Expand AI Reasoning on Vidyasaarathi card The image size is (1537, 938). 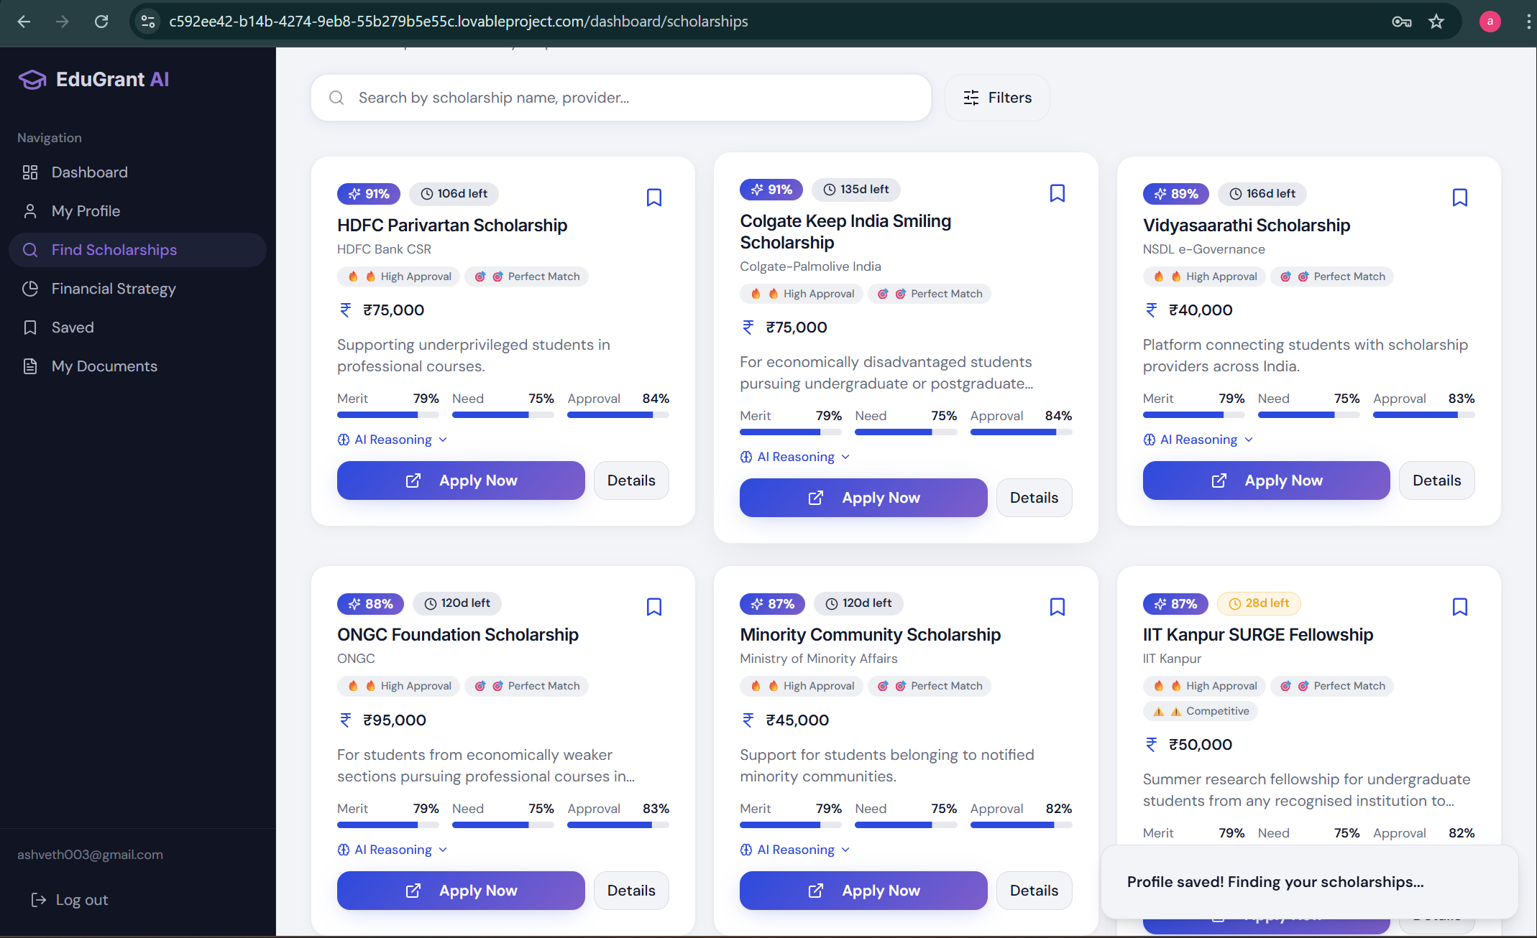coord(1198,440)
